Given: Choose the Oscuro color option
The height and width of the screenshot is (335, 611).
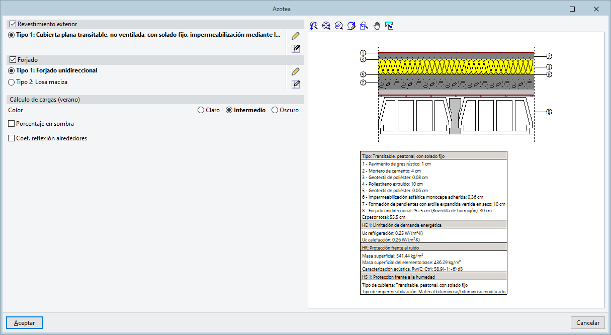Looking at the screenshot, I should (275, 110).
